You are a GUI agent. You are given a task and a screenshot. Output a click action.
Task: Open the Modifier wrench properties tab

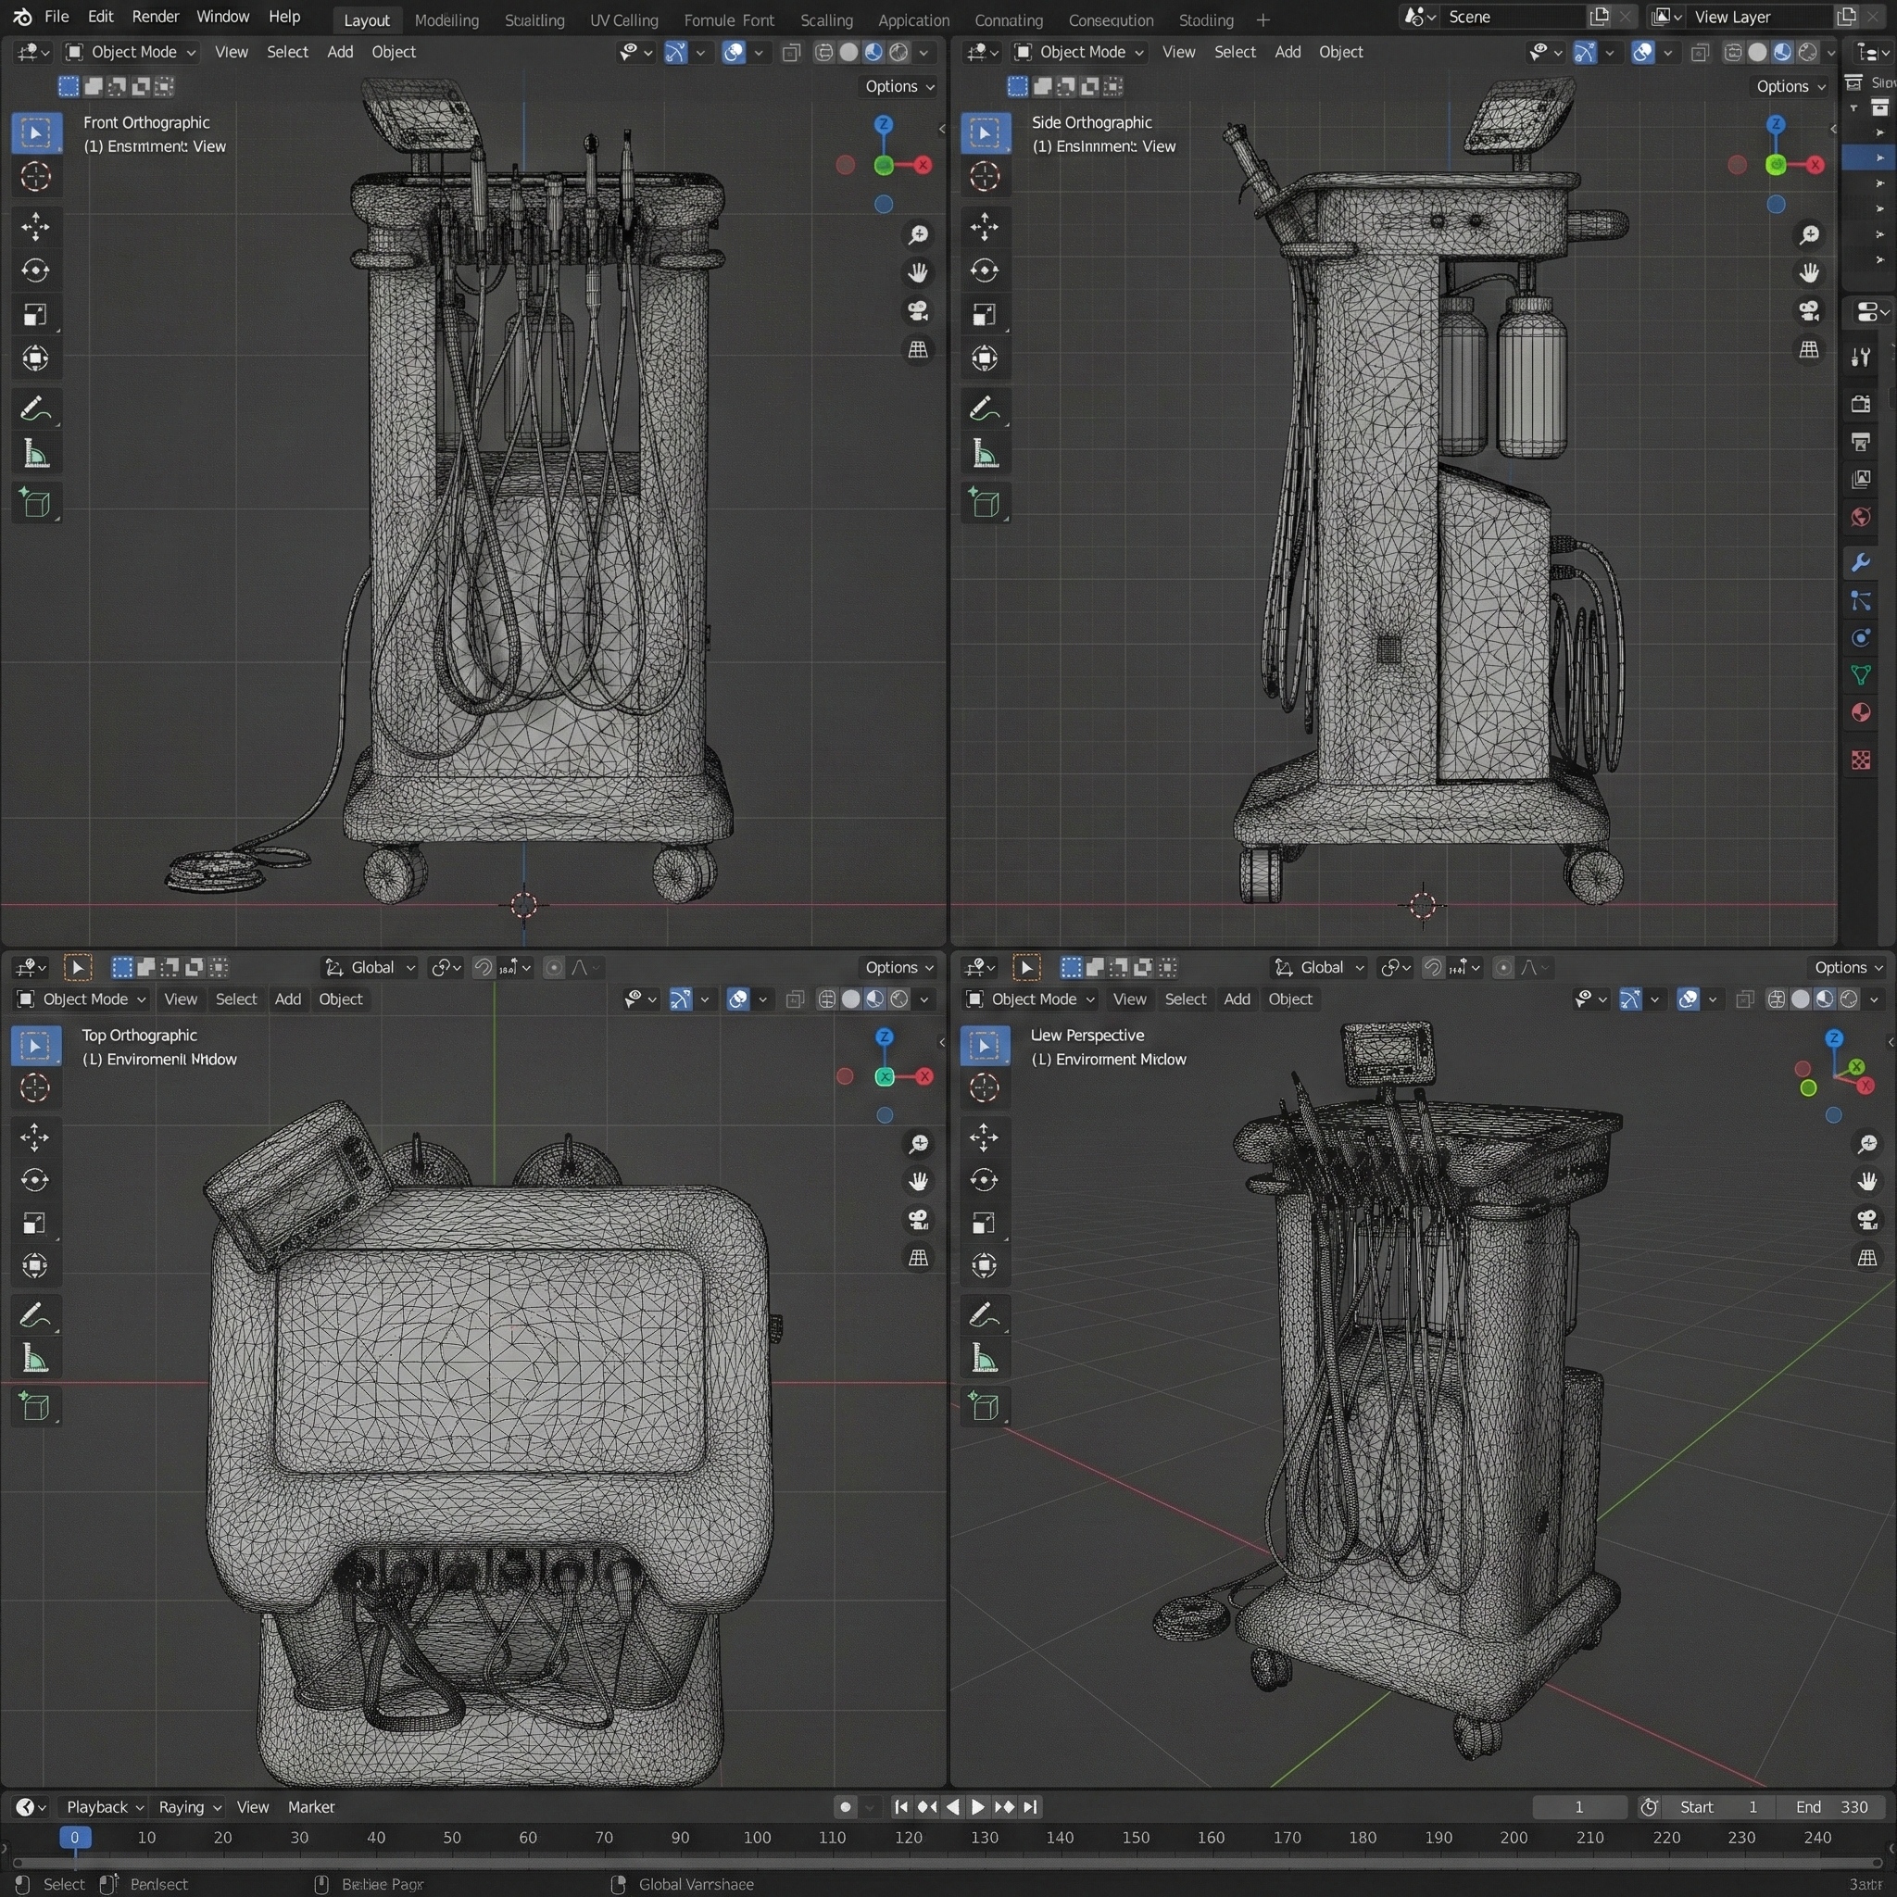pos(1860,561)
